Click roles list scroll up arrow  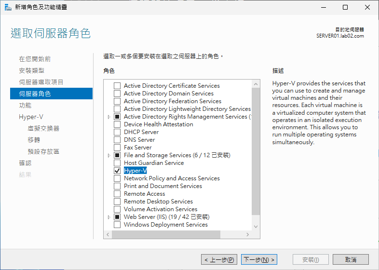(x=256, y=84)
